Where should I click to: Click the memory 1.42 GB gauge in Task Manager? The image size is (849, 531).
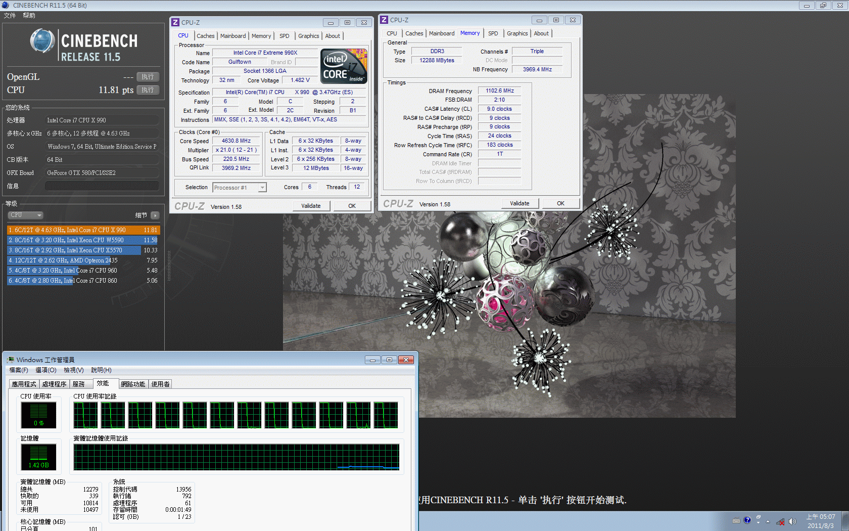pos(38,457)
